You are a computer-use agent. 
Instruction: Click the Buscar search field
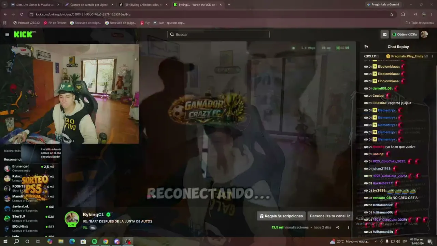pos(218,35)
